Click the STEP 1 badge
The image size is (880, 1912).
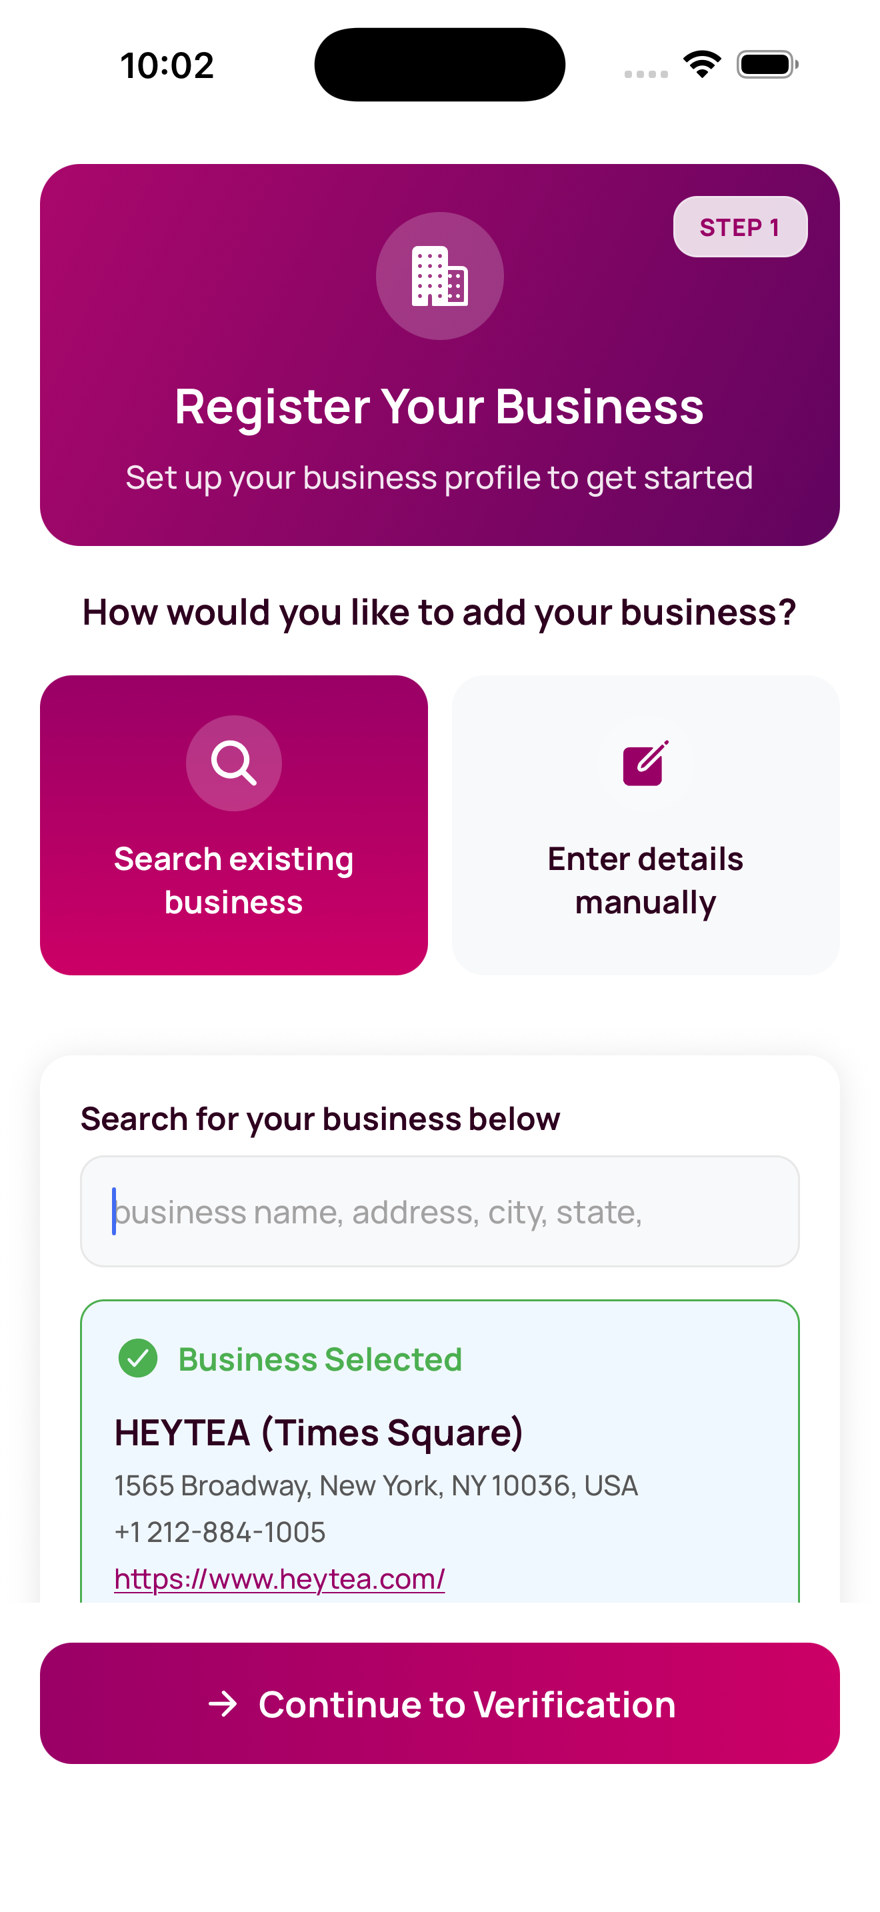[740, 227]
